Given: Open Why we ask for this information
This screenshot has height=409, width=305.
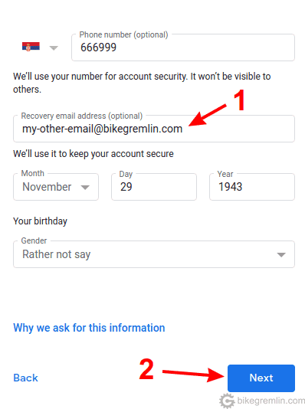Looking at the screenshot, I should (89, 328).
